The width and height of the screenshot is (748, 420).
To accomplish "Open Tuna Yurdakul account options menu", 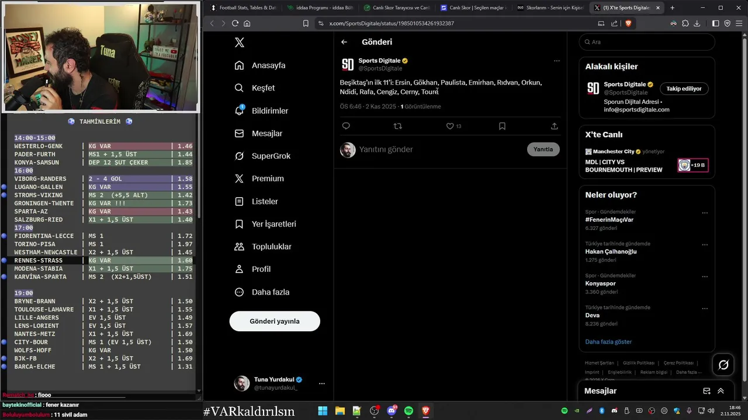I will [x=322, y=383].
